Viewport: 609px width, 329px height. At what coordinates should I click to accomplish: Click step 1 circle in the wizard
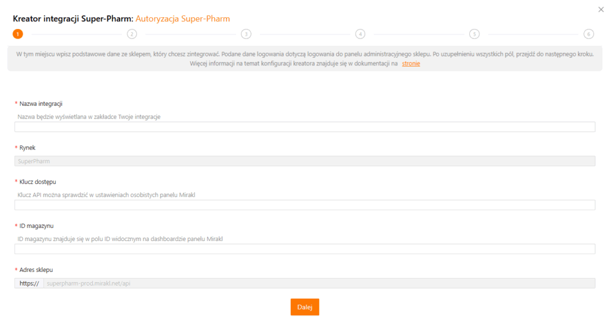tap(18, 34)
